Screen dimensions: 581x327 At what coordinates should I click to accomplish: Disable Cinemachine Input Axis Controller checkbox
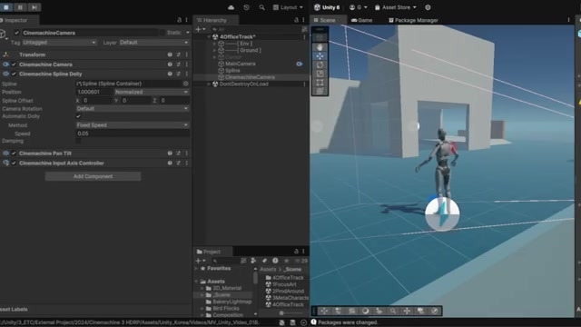click(x=15, y=163)
